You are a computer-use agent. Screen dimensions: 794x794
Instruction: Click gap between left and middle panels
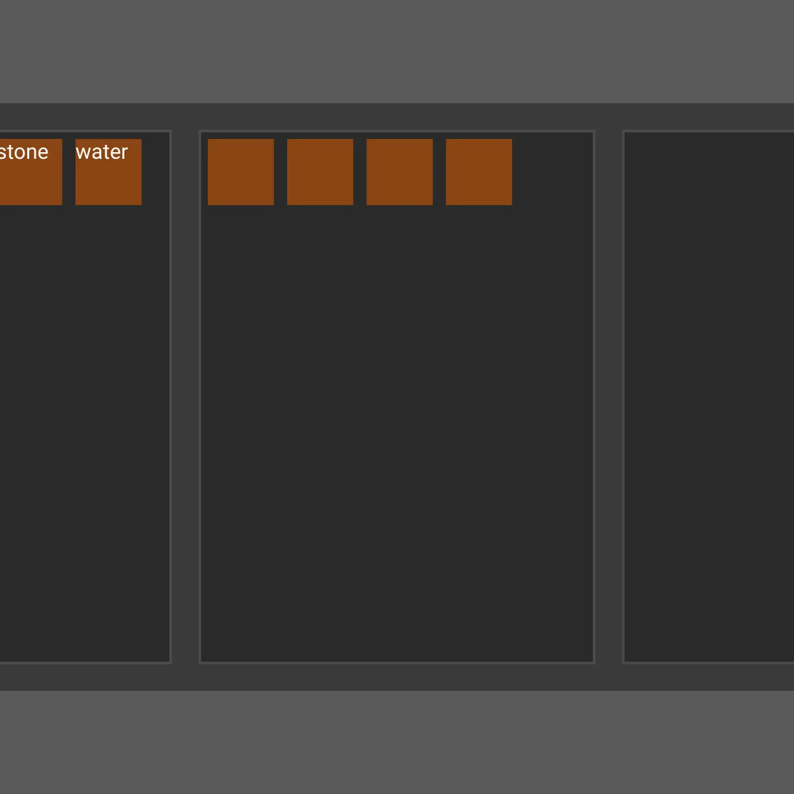click(x=185, y=397)
